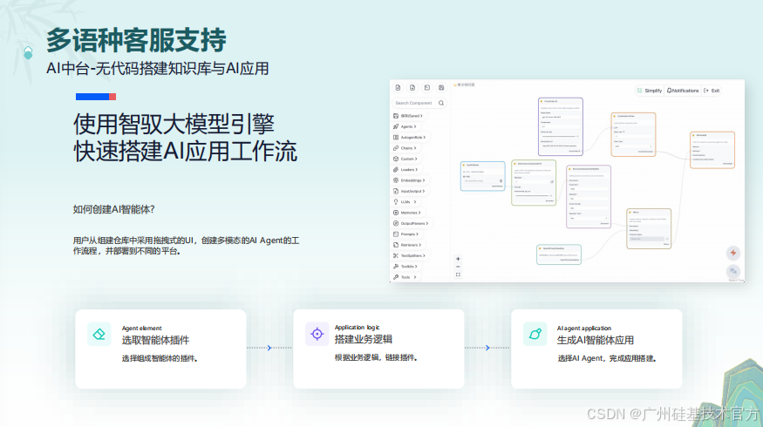The width and height of the screenshot is (763, 427).
Task: Expand the Saved components category chevron
Action: tap(421, 116)
